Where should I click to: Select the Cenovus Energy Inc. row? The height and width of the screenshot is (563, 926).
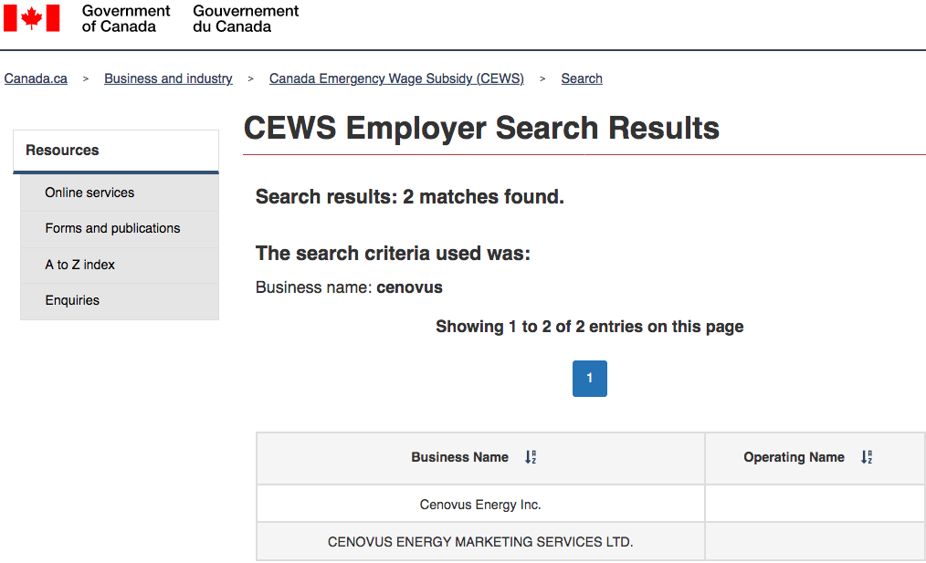[591, 505]
